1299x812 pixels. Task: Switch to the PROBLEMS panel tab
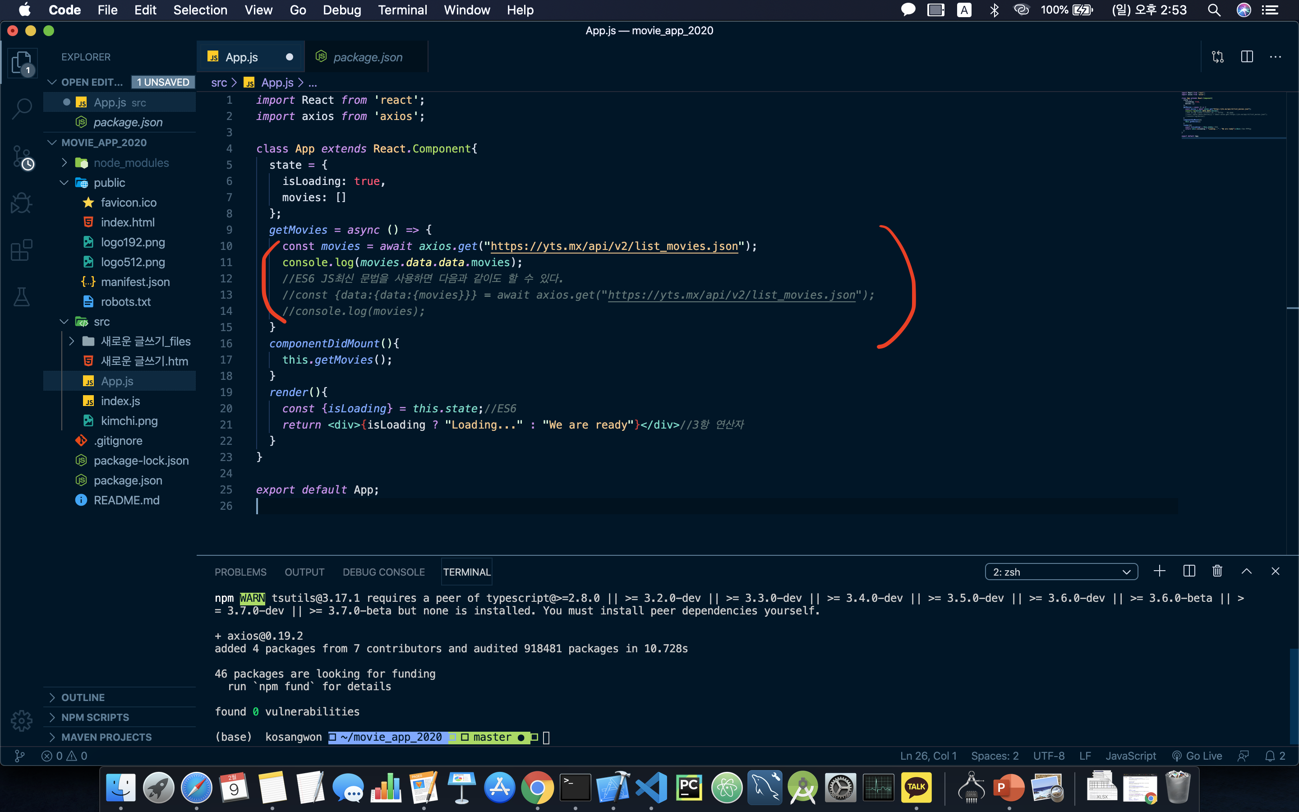click(x=240, y=572)
